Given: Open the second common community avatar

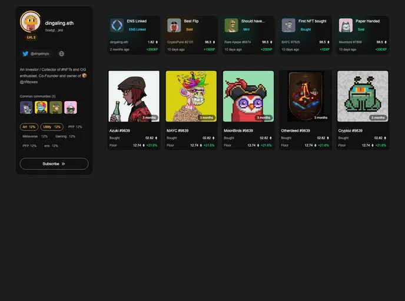Looking at the screenshot, I should click(41, 107).
